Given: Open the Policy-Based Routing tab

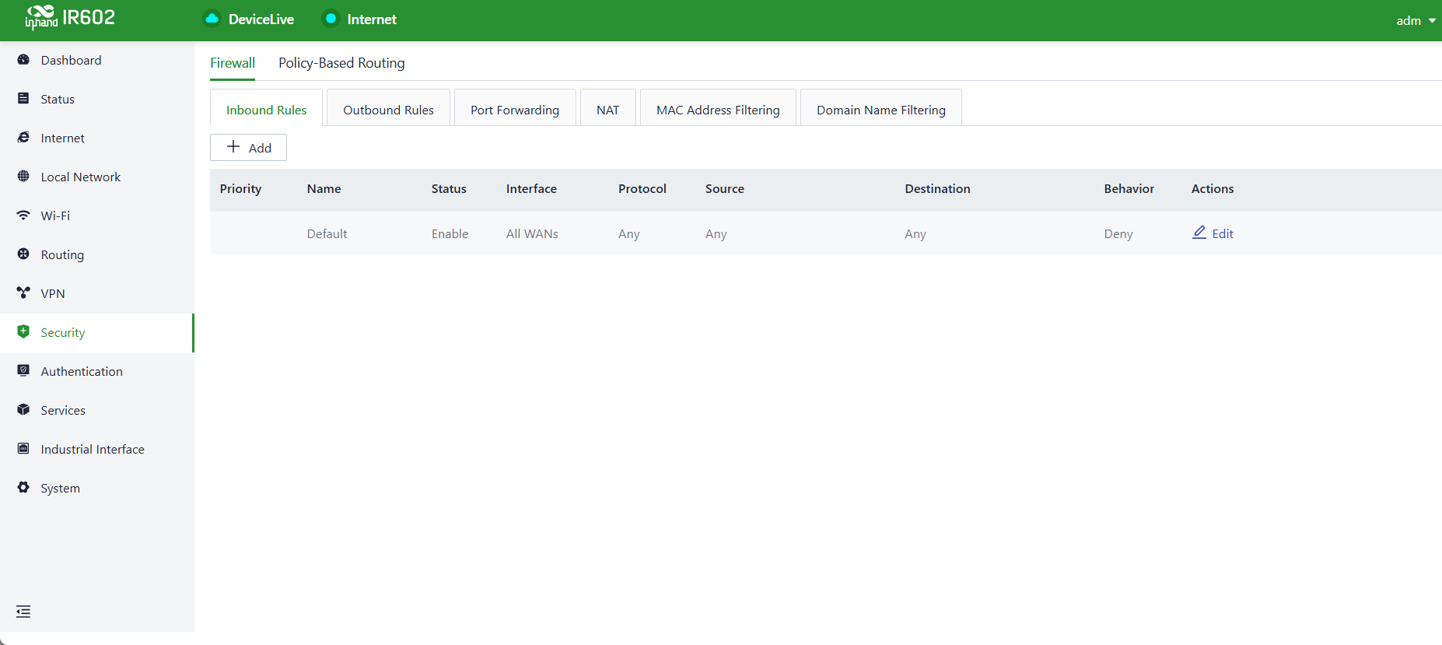Looking at the screenshot, I should pyautogui.click(x=341, y=63).
